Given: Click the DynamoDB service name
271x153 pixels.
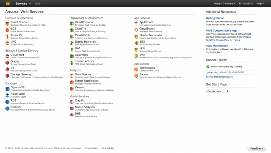Looking at the screenshot, I should [17, 87].
